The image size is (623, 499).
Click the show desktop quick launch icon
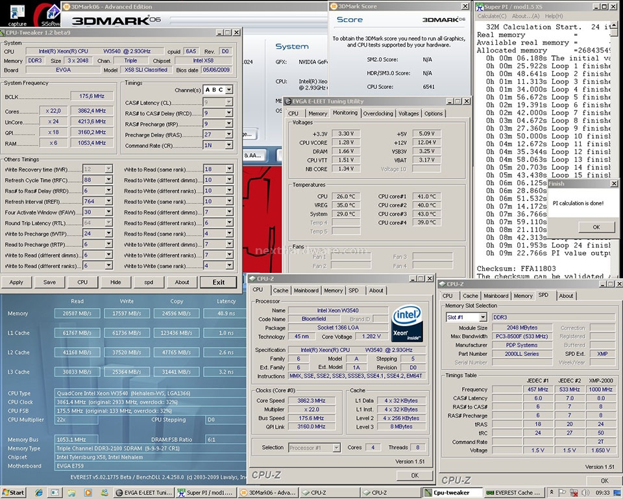(55, 493)
